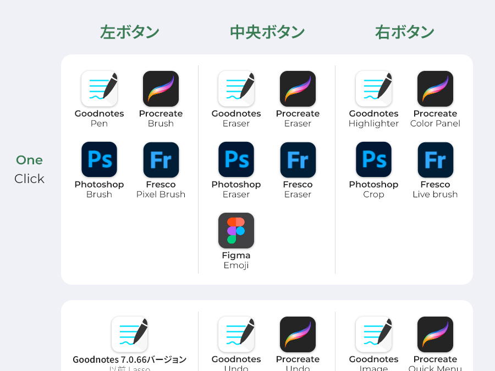Screen dimensions: 495x371
Task: Click the Procreate Quick Menu icon
Action: coord(435,334)
